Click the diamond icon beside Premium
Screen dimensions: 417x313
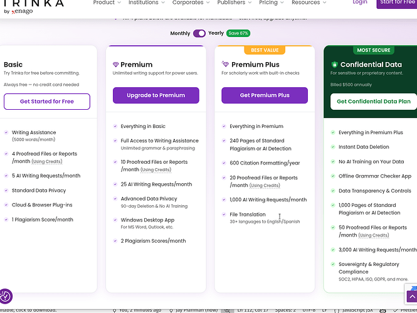click(115, 65)
